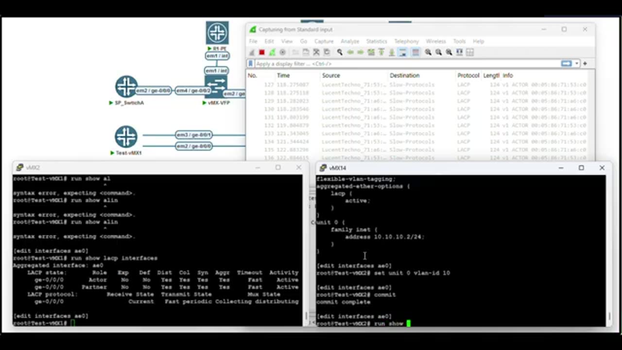Click the vMX14 PuTTY window icon

coord(323,168)
